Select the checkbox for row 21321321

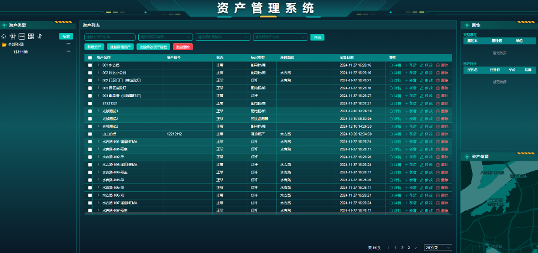90,104
